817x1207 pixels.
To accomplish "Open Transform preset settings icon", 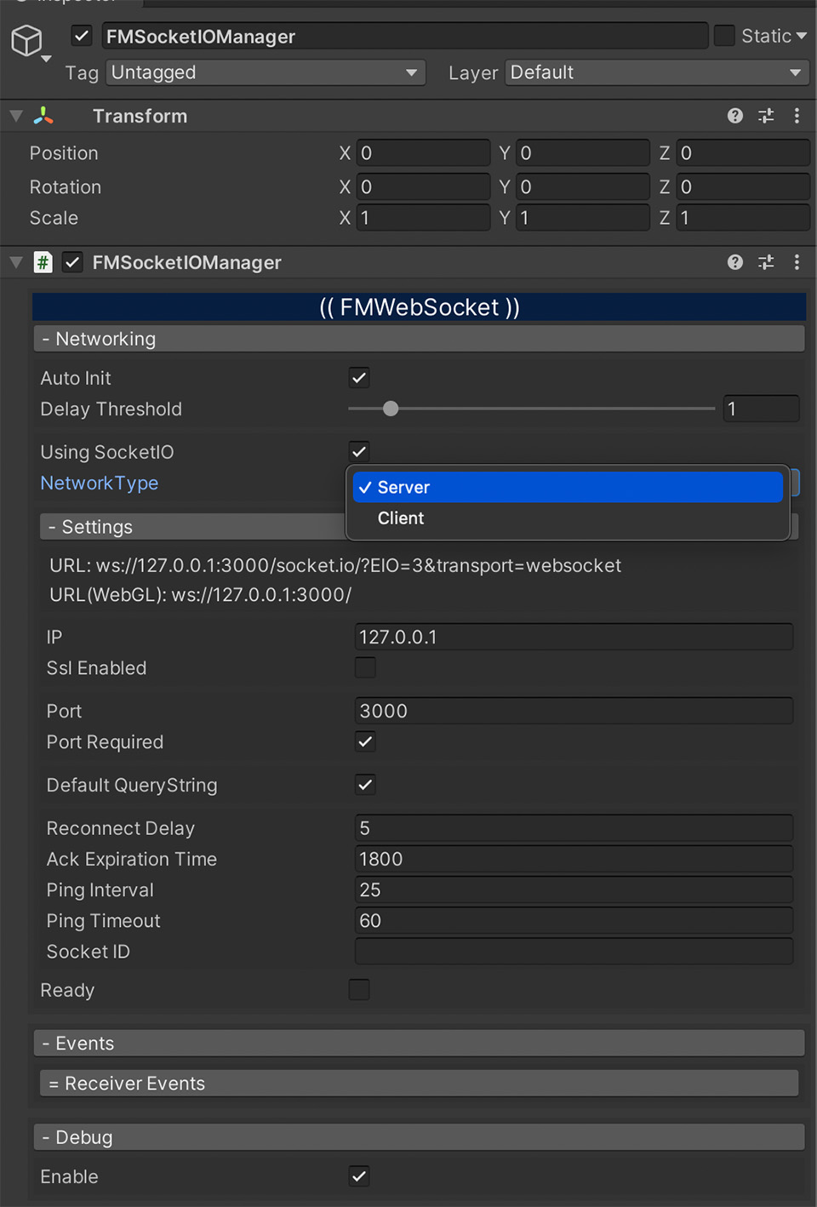I will coord(766,116).
